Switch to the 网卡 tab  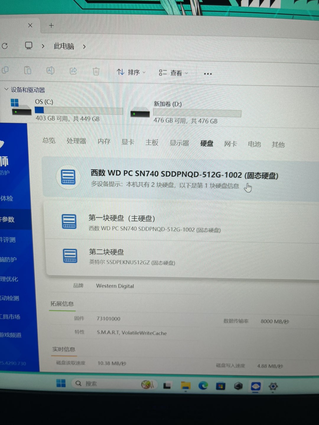(230, 144)
